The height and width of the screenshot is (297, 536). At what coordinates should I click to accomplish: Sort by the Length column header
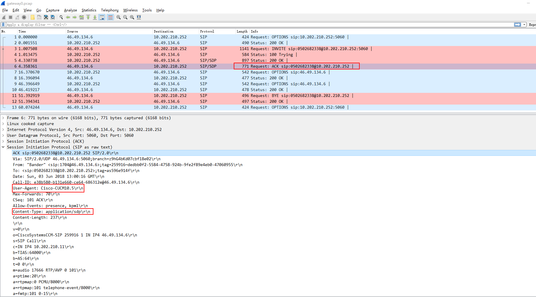(242, 31)
